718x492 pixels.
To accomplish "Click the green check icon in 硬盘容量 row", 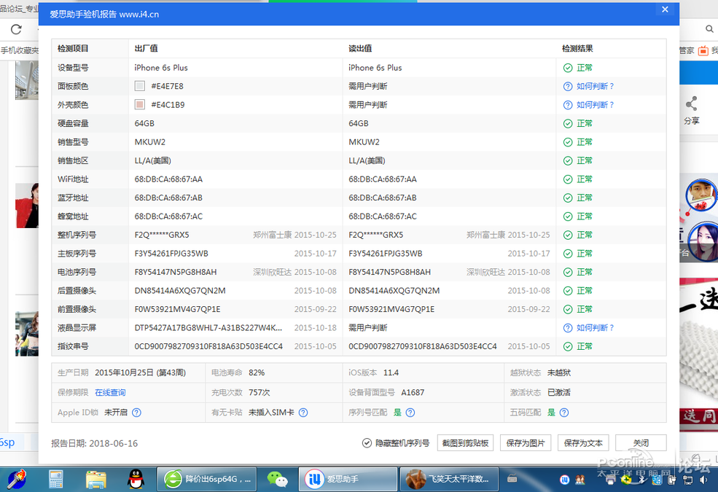I will click(x=568, y=124).
